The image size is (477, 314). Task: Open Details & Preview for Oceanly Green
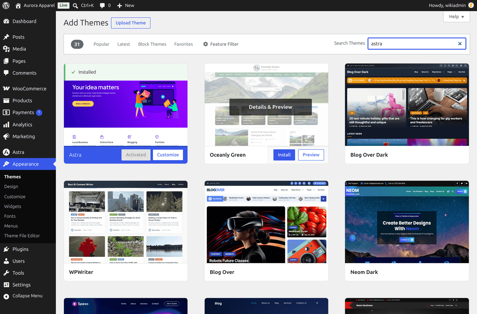pyautogui.click(x=271, y=107)
